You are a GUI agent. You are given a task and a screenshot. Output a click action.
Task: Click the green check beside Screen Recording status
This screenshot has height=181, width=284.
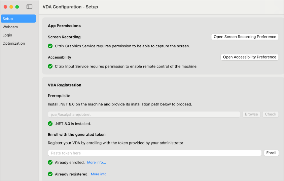(x=50, y=46)
